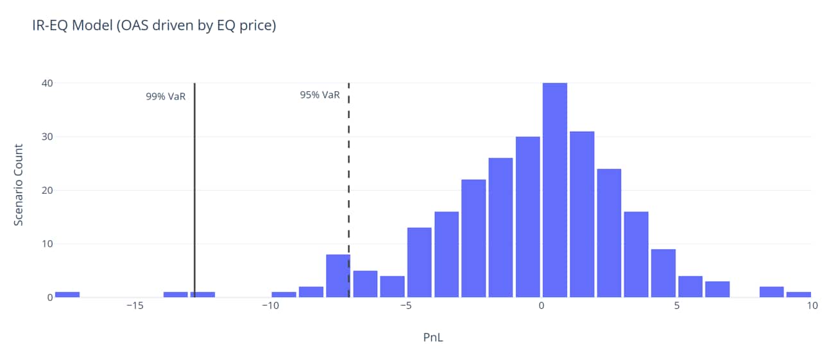Click the histogram bar with count 24
Image resolution: width=838 pixels, height=353 pixels.
[x=609, y=234]
